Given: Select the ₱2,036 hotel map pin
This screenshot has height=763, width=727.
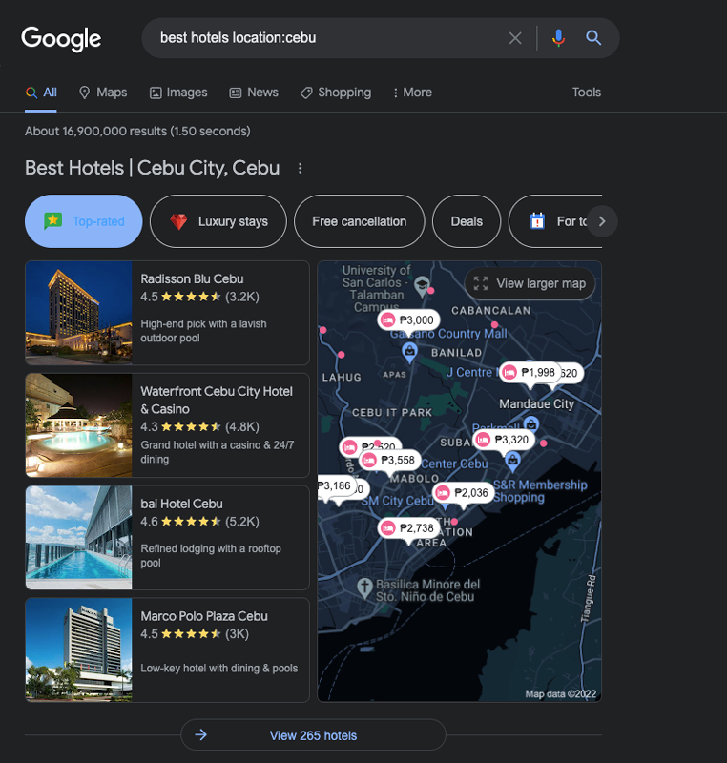Looking at the screenshot, I should click(464, 493).
